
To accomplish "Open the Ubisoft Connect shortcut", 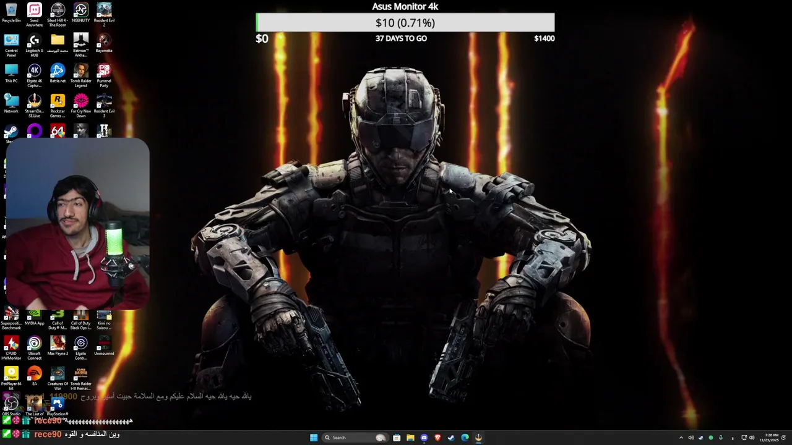I will point(35,349).
